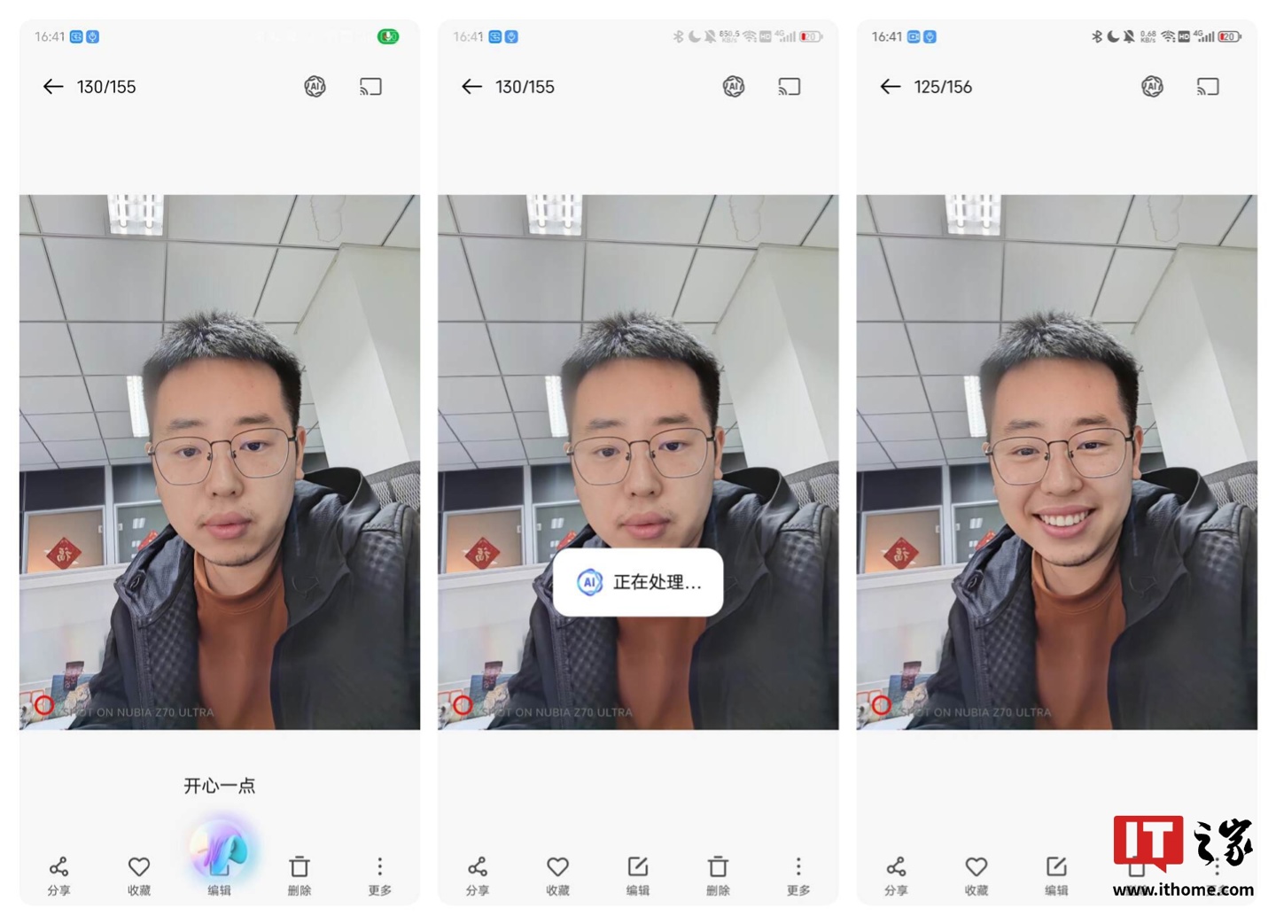The image size is (1276, 924).
Task: Tap share (分享) on the 开心一点 screen
Action: (58, 874)
